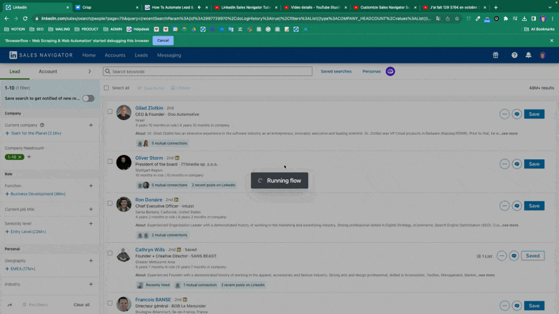Image resolution: width=559 pixels, height=314 pixels.
Task: Select Gilad Zlotkin's checkbox
Action: 110,112
